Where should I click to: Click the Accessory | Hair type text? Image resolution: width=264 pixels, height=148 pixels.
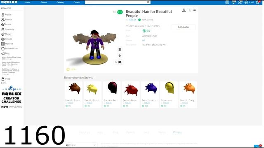(149, 36)
